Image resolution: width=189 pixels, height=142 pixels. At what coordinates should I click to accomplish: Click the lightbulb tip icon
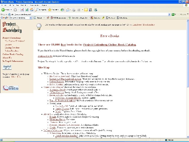pyautogui.click(x=39, y=26)
